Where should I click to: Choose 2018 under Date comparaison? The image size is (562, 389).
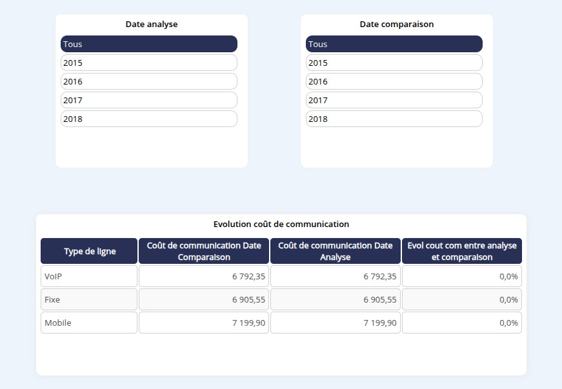(x=394, y=119)
